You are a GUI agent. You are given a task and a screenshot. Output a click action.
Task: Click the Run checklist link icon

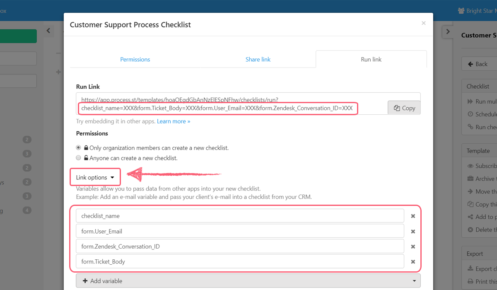(470, 127)
